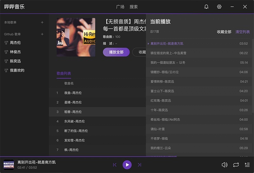
Task: Open the 周杰伦 playlist in sidebar
Action: pyautogui.click(x=15, y=43)
